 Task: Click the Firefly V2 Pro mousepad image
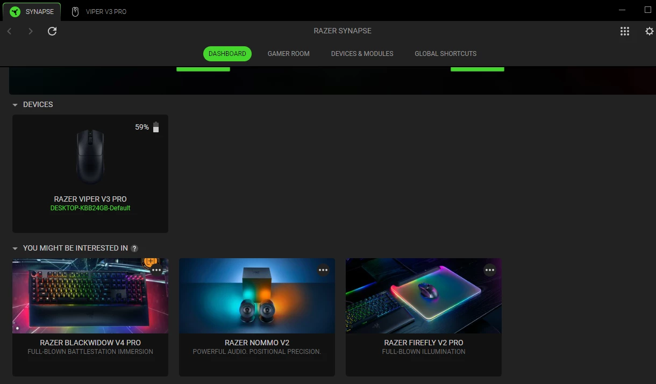click(424, 296)
